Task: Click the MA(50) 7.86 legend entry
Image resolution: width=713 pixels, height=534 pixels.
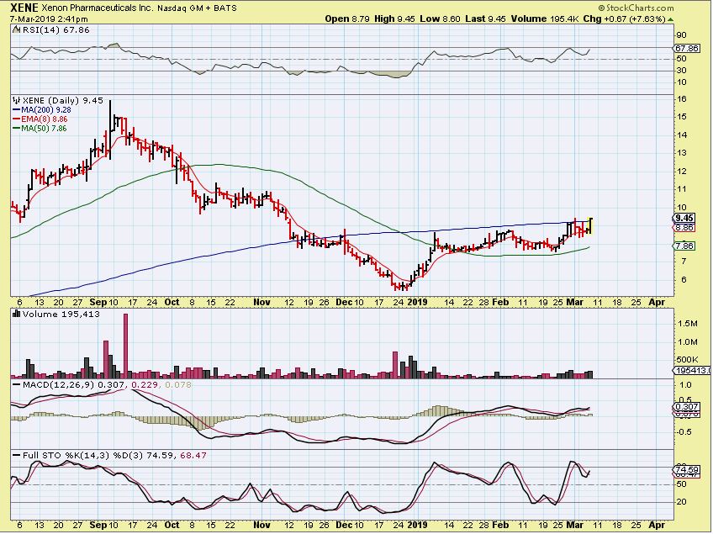Action: 44,129
